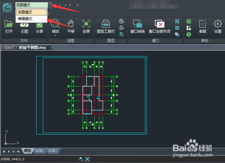This screenshot has width=225, height=163.
Task: Open the 图层工具栏 layer toolbar
Action: pos(106,26)
